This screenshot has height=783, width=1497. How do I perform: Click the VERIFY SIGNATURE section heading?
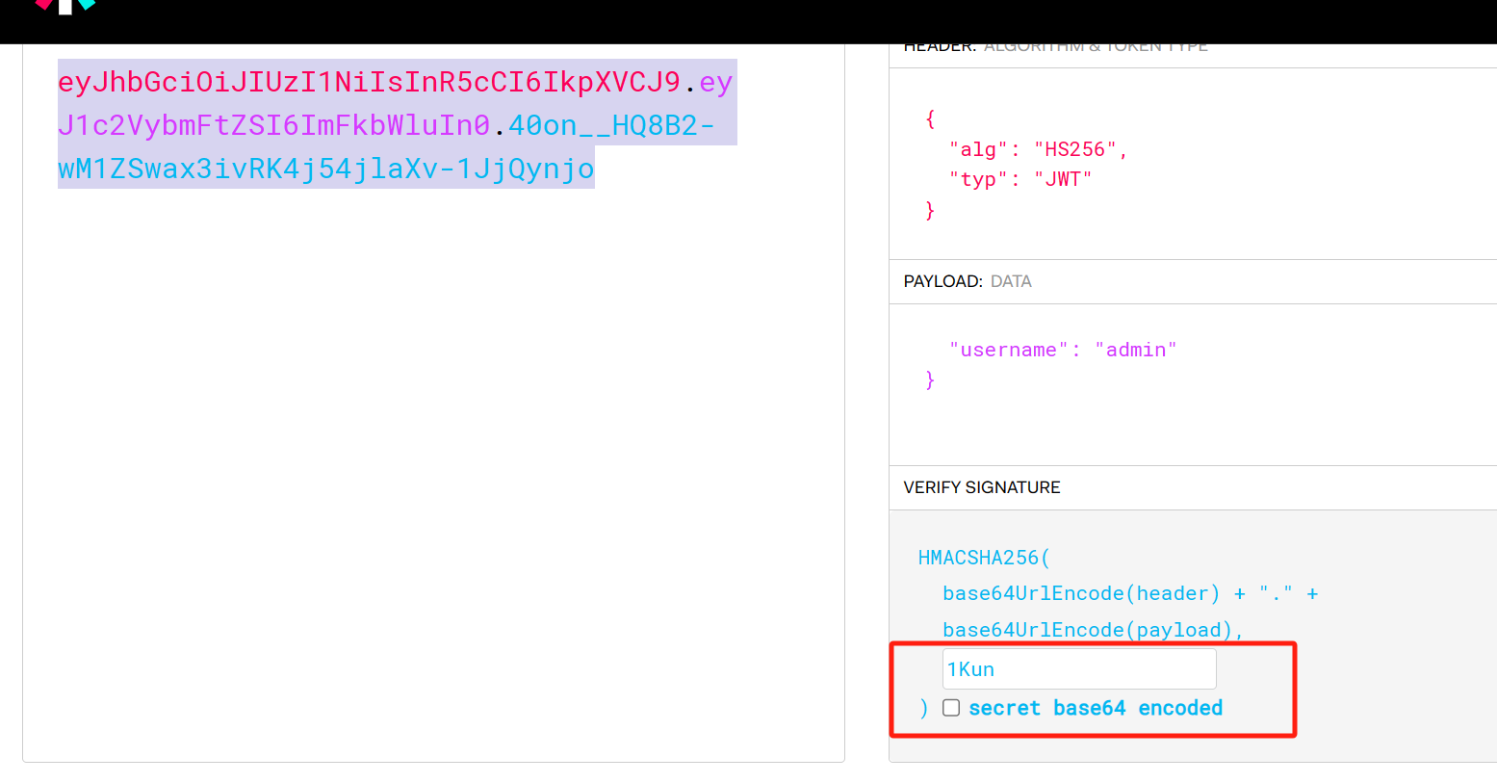982,487
